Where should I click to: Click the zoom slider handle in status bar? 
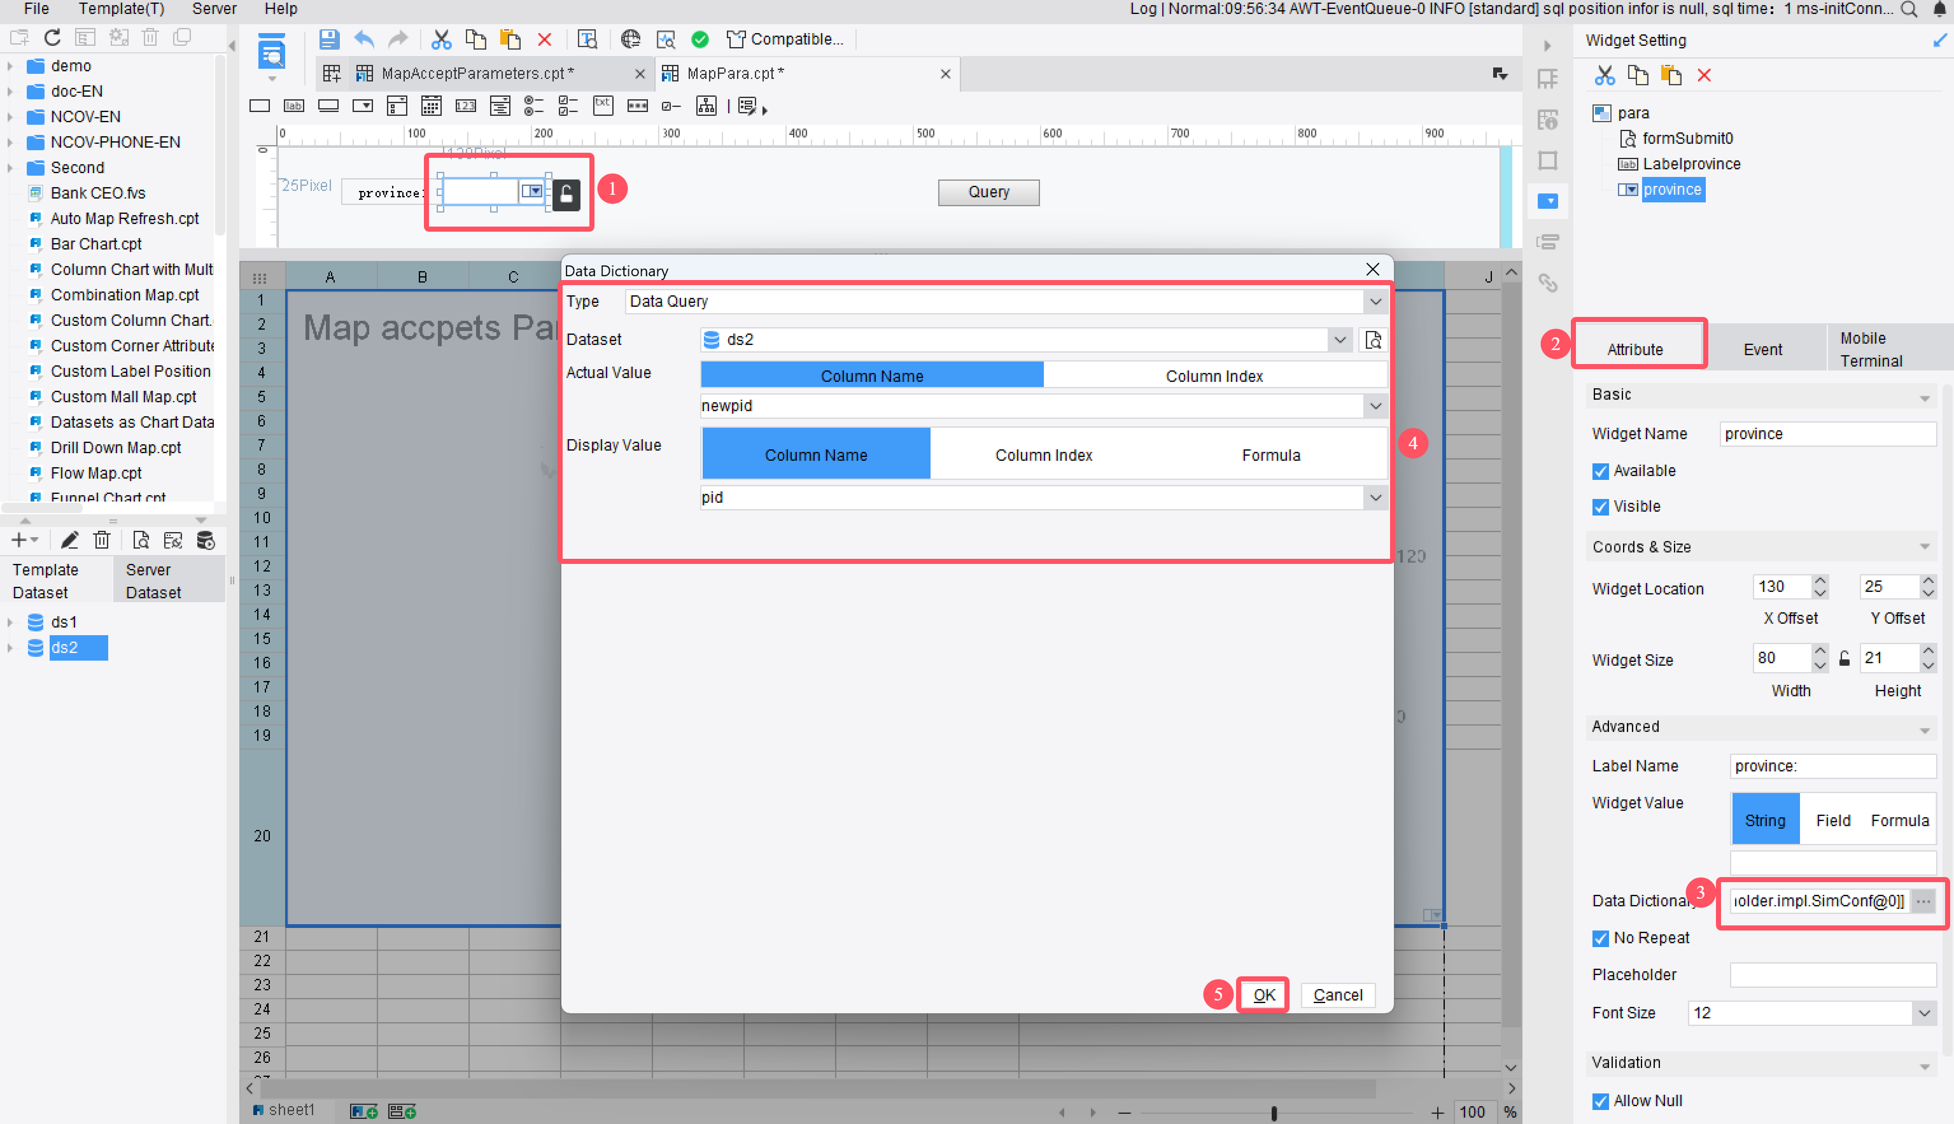[x=1273, y=1113]
